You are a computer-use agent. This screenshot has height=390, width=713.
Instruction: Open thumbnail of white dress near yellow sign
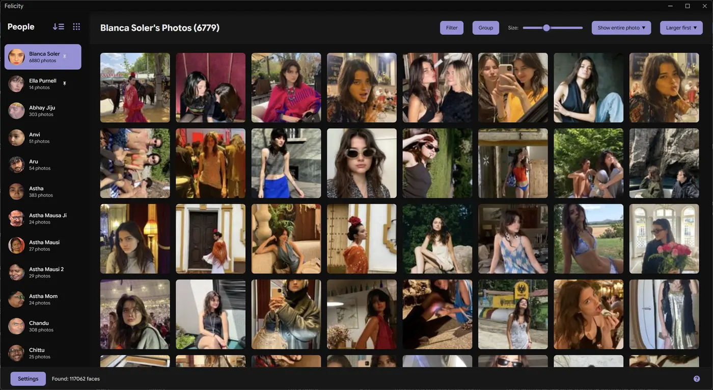pyautogui.click(x=513, y=314)
